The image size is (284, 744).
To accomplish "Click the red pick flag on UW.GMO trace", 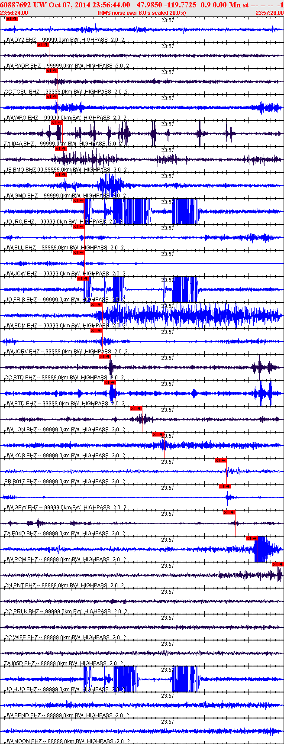I will (x=61, y=175).
